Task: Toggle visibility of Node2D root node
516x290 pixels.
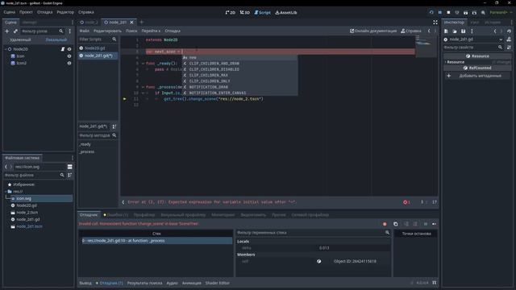Action: click(x=69, y=49)
